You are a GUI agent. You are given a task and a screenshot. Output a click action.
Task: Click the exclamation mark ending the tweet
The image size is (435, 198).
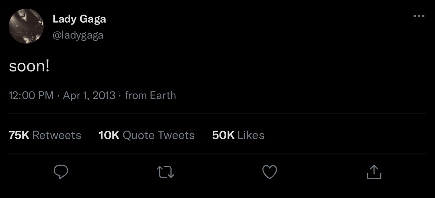point(47,66)
